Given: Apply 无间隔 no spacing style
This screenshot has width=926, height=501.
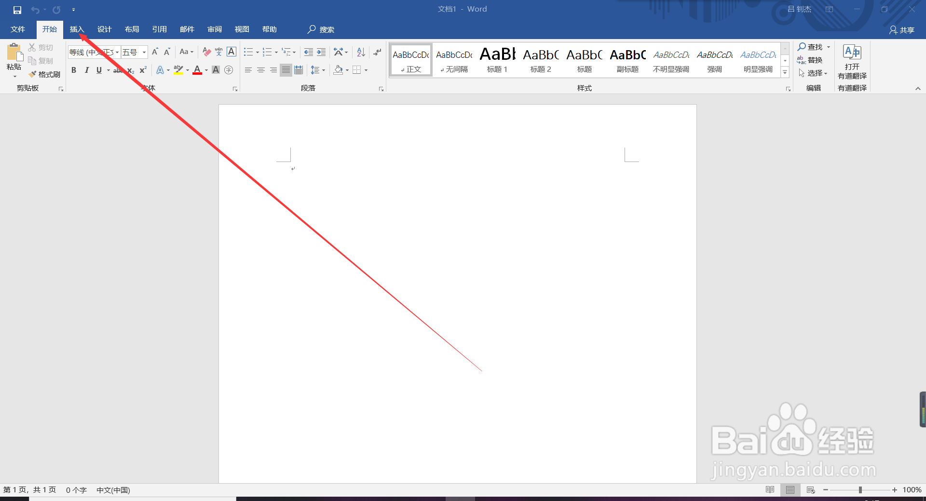Looking at the screenshot, I should click(454, 60).
